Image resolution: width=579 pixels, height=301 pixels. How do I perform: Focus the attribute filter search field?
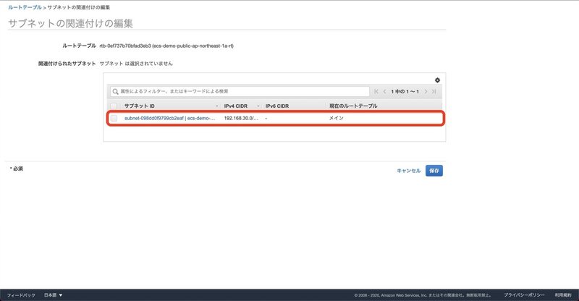pyautogui.click(x=240, y=91)
